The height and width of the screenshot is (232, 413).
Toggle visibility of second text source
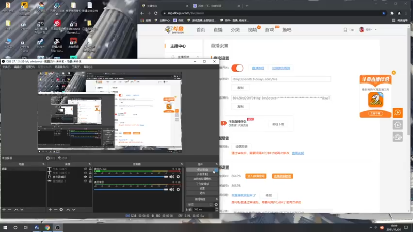(85, 173)
